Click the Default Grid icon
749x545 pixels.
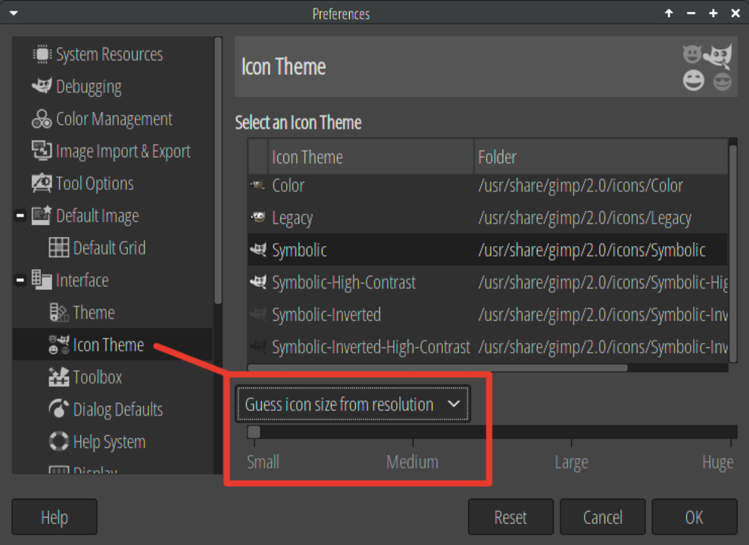click(x=58, y=248)
